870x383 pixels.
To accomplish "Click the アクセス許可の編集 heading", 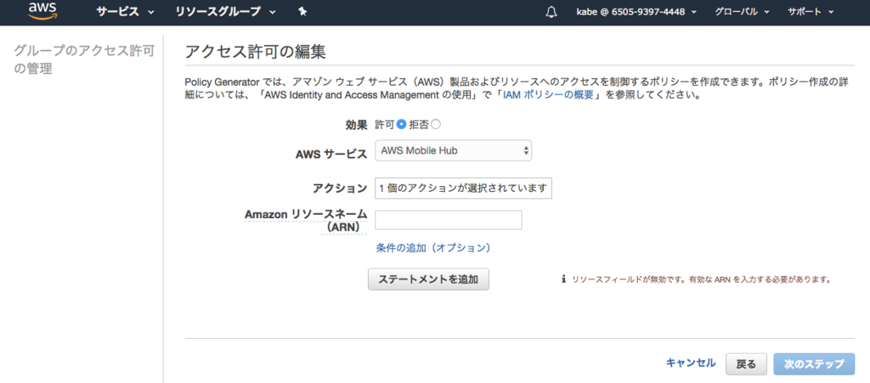I will click(255, 52).
